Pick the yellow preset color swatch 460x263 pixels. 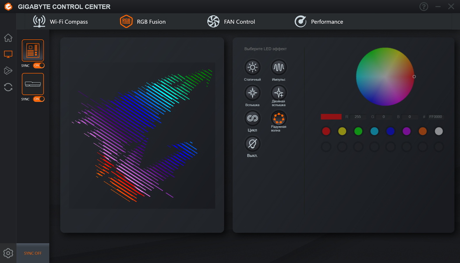tap(342, 131)
